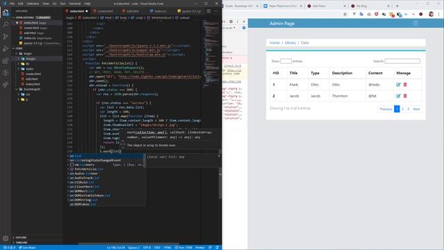
Task: Click the Library breadcrumb link
Action: [x=290, y=43]
